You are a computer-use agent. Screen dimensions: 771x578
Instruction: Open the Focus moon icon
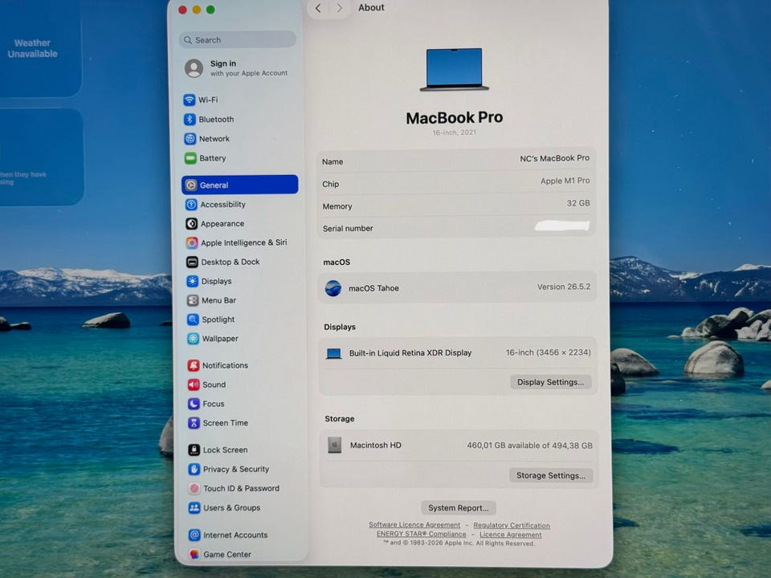(194, 404)
